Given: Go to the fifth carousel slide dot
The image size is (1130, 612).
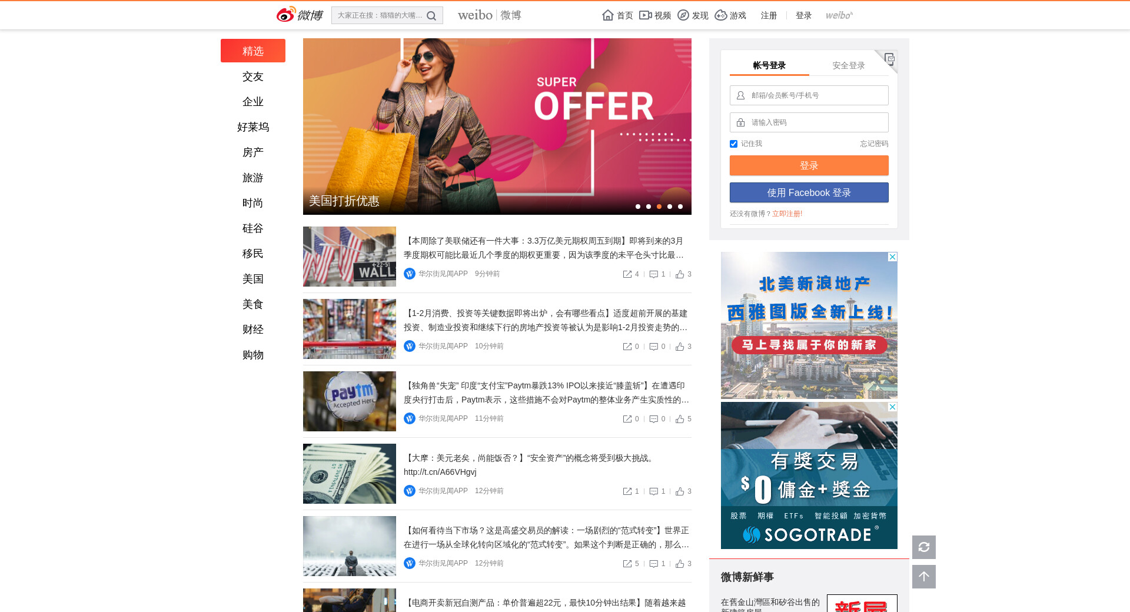Looking at the screenshot, I should (680, 207).
